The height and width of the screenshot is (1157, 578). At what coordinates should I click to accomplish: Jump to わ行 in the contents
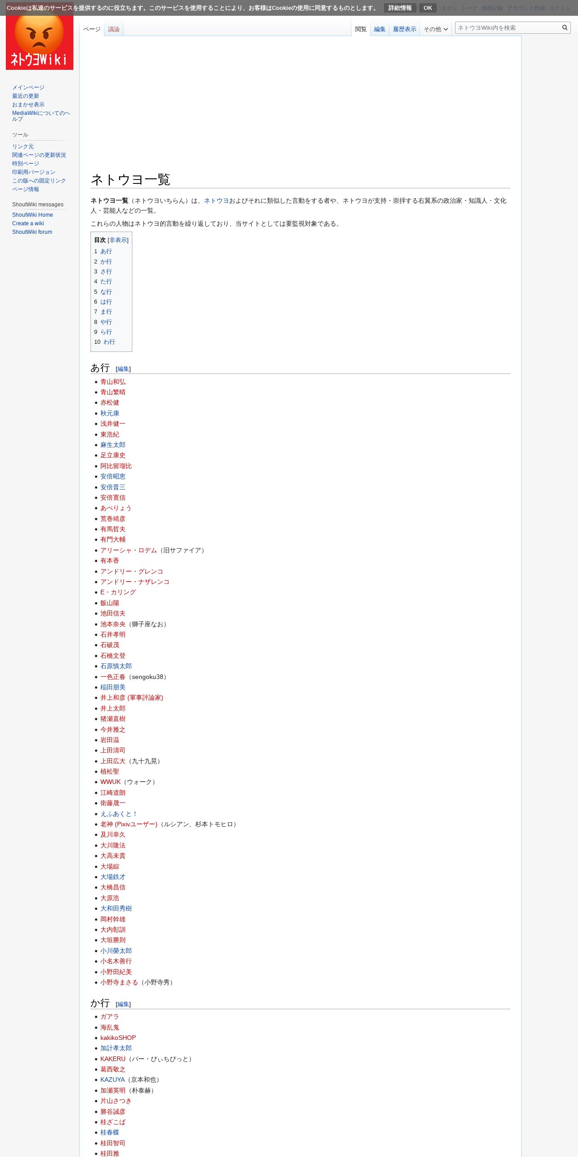(109, 342)
